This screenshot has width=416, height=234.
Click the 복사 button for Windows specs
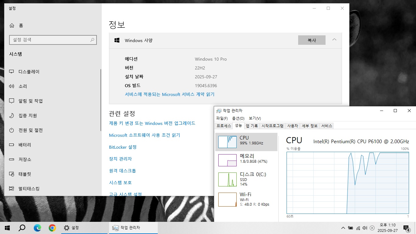pos(312,40)
